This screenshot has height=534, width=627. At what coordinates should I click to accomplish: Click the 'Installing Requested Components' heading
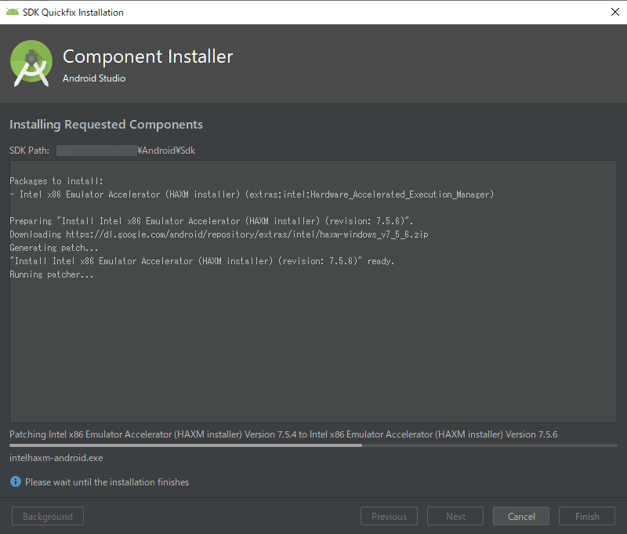coord(106,125)
